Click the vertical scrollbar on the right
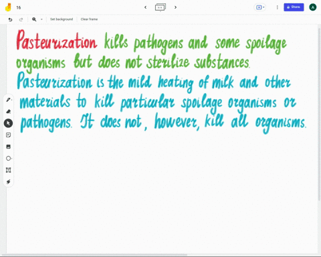This screenshot has height=257, width=321. pyautogui.click(x=320, y=114)
